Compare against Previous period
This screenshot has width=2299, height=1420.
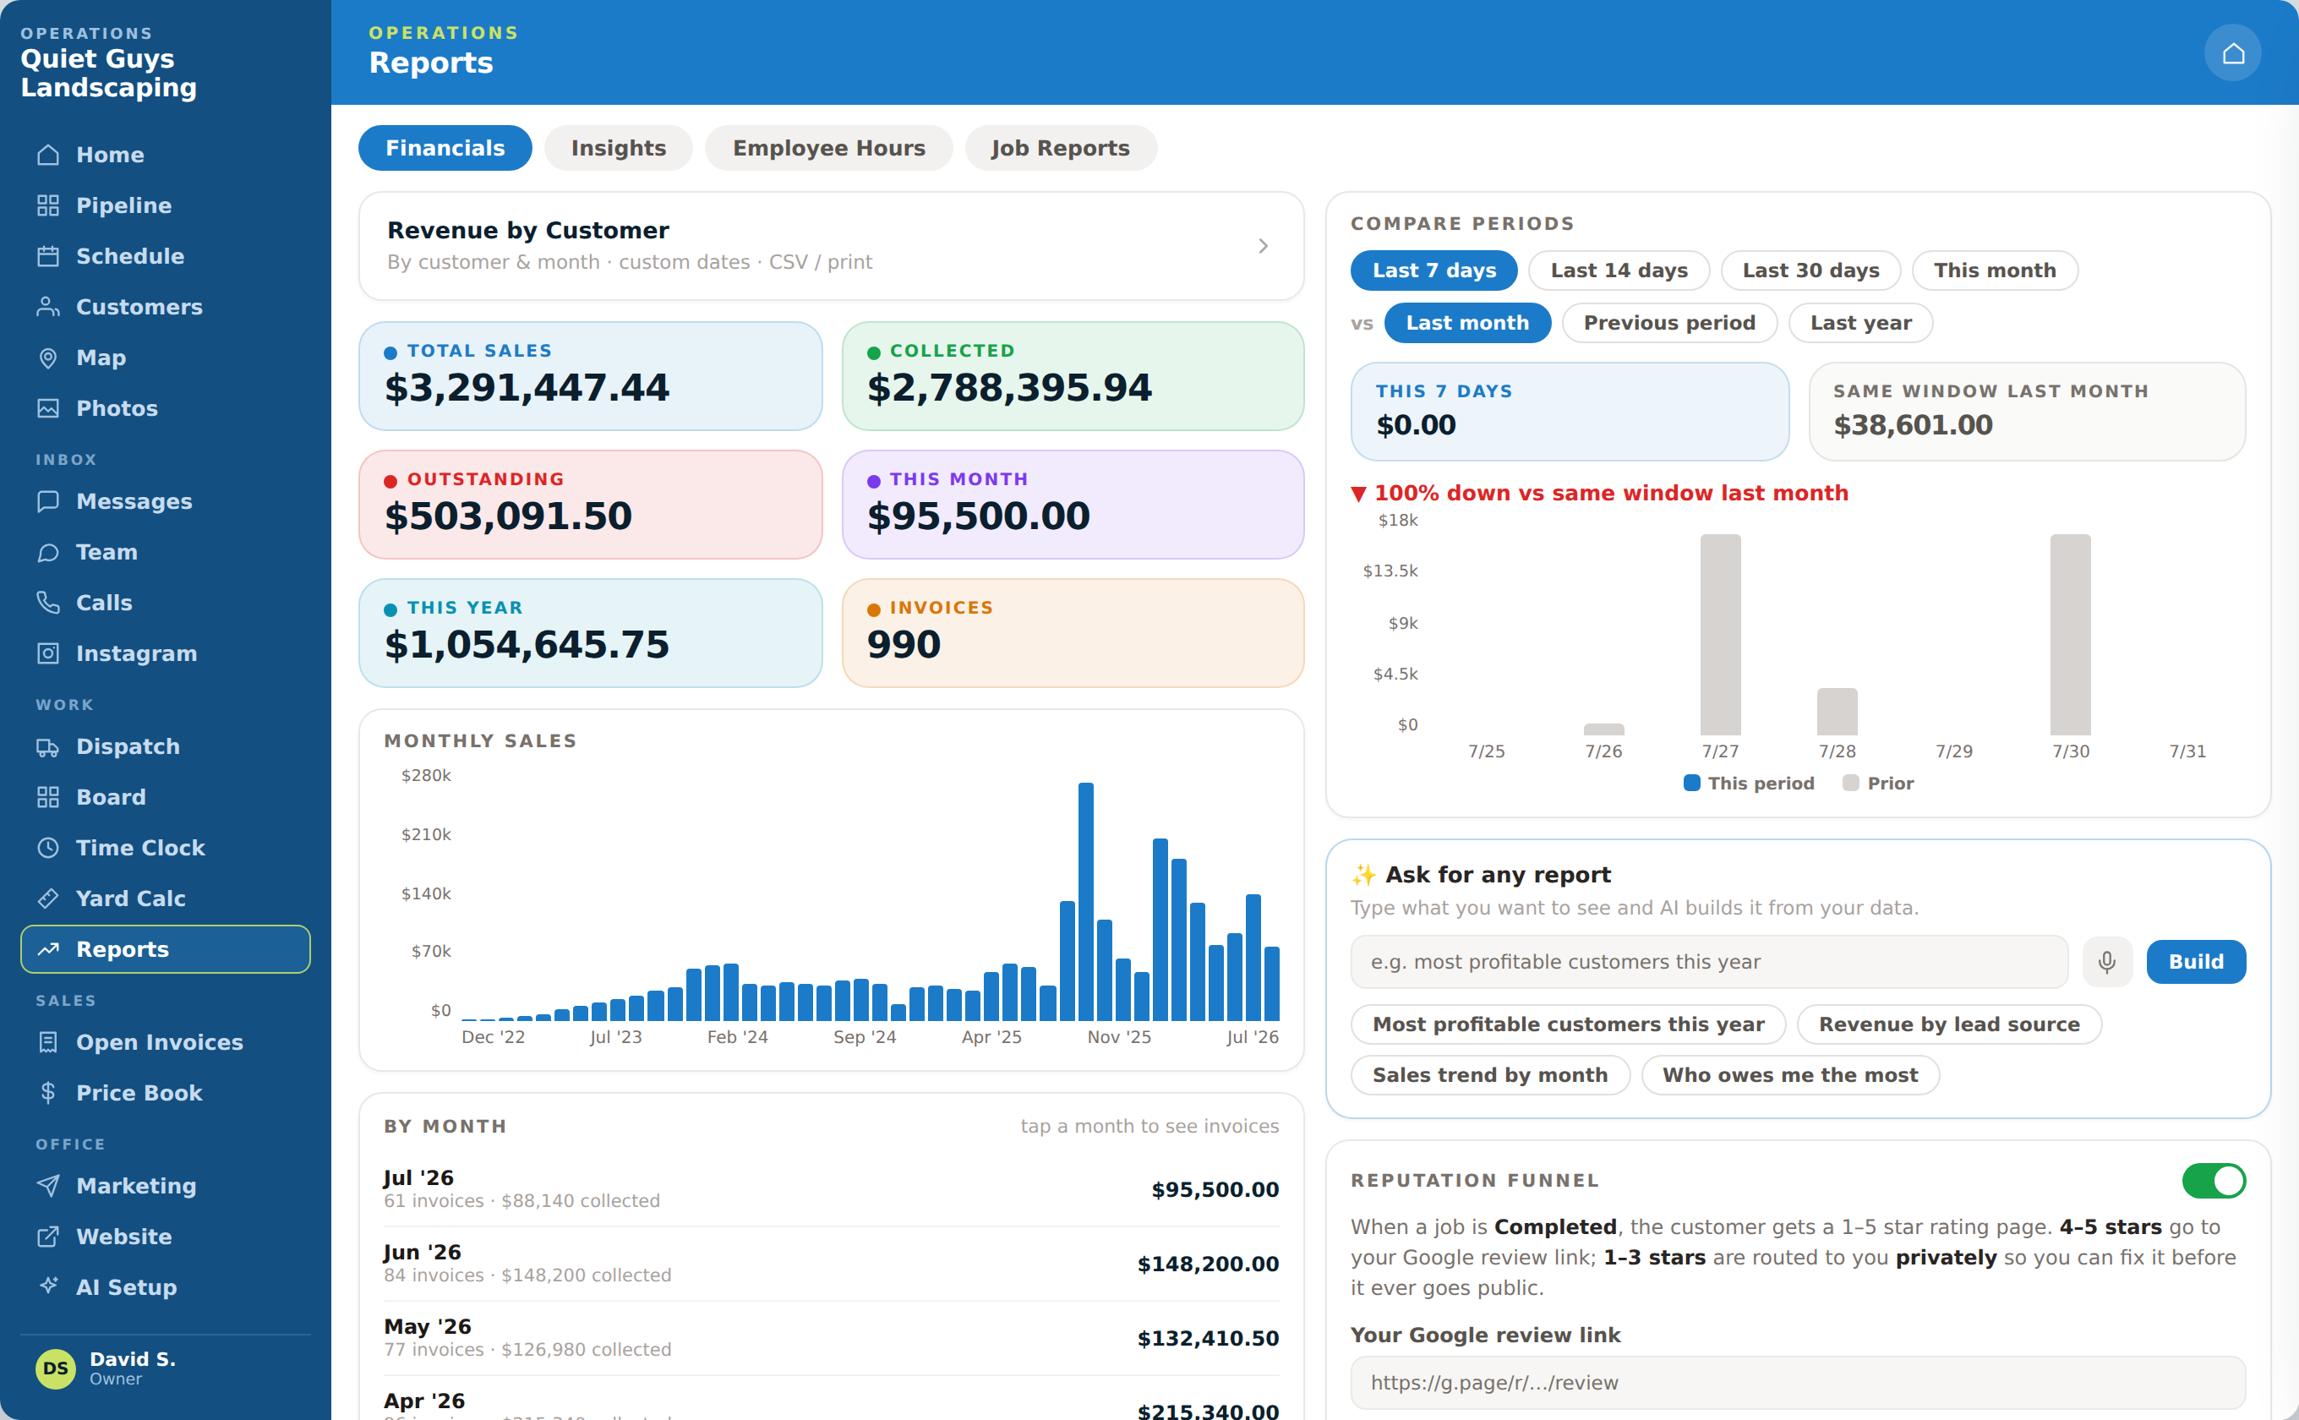1668,323
